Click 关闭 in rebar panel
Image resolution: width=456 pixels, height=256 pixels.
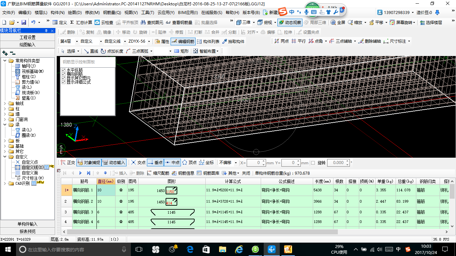[246, 173]
